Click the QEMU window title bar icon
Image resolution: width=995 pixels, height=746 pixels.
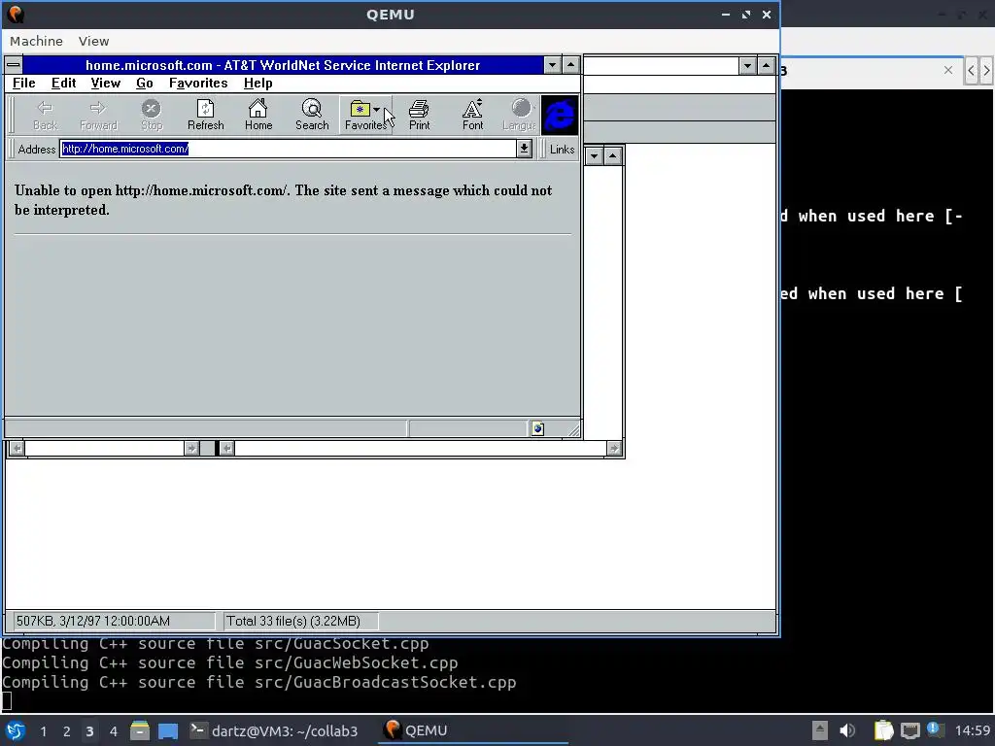point(15,14)
